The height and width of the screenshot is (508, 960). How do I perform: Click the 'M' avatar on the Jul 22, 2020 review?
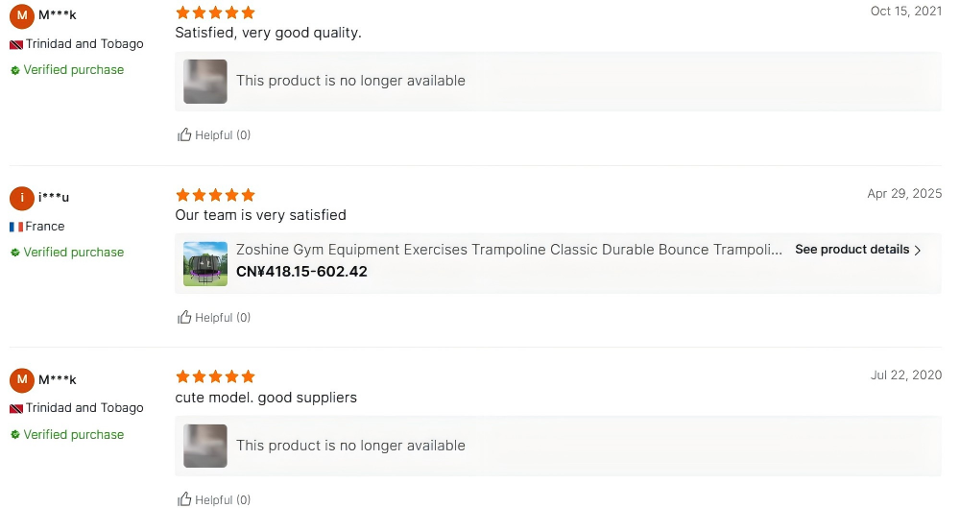click(21, 380)
